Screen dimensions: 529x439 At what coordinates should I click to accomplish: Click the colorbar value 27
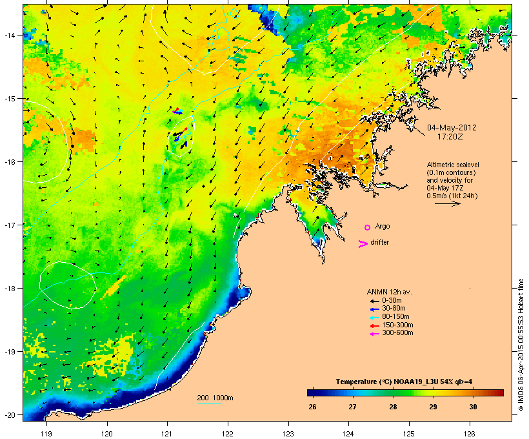(352, 407)
